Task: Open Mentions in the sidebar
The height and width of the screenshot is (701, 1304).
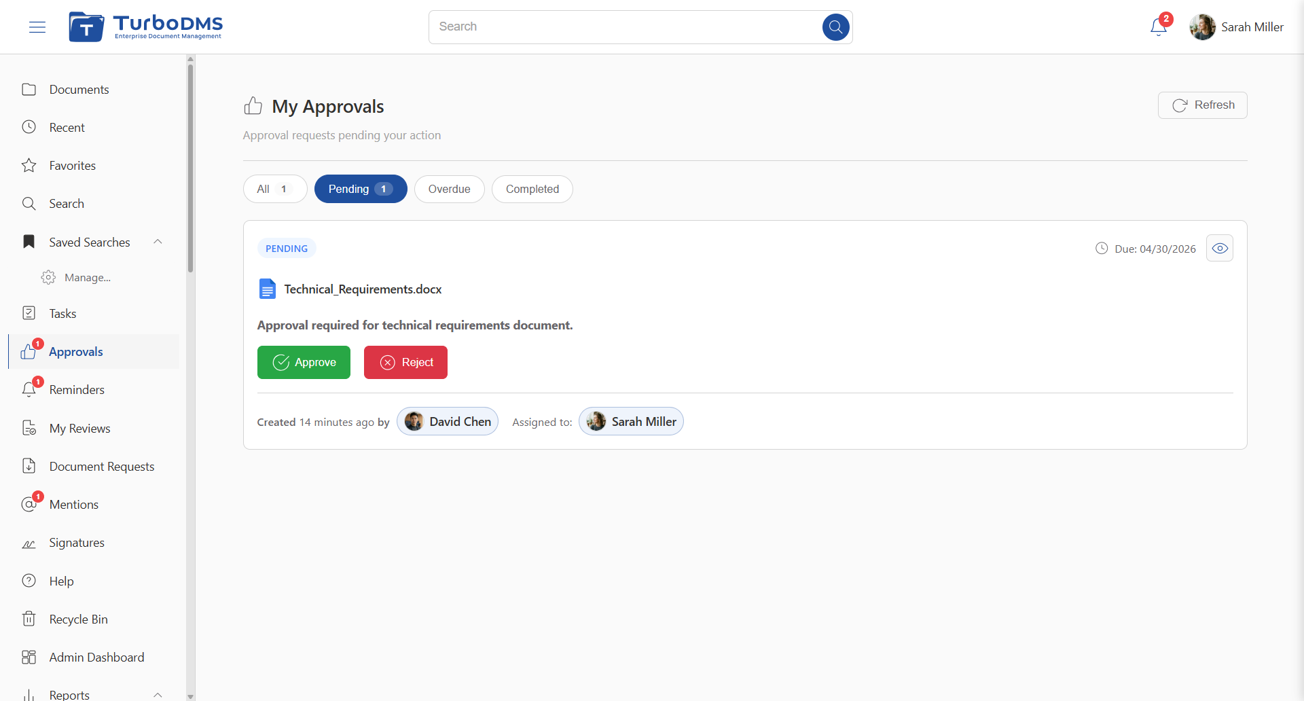Action: coord(94,505)
